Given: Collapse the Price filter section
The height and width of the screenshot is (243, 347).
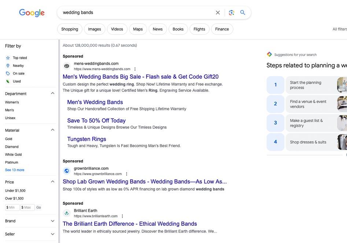Looking at the screenshot, I should click(52, 182).
